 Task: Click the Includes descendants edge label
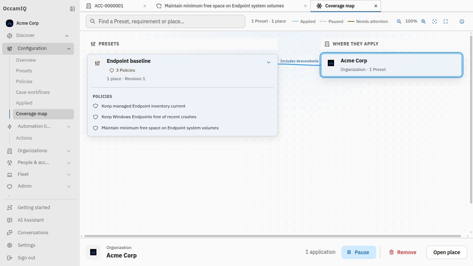coord(299,61)
